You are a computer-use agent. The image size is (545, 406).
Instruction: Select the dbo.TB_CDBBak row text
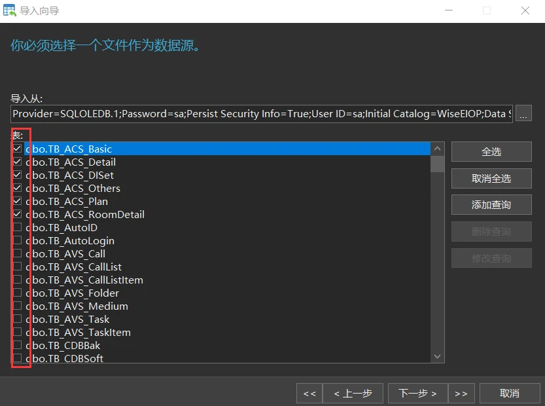[63, 346]
